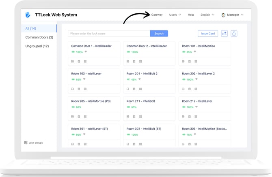Click the lock name search field
Image resolution: width=272 pixels, height=177 pixels.
[109, 33]
